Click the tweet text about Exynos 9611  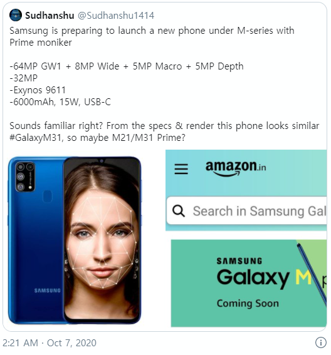38,90
